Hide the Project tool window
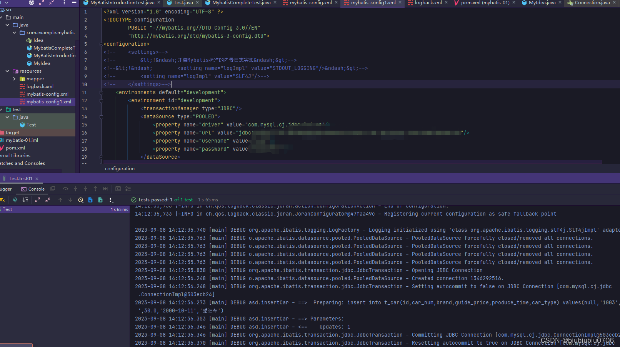This screenshot has width=620, height=347. click(x=74, y=2)
